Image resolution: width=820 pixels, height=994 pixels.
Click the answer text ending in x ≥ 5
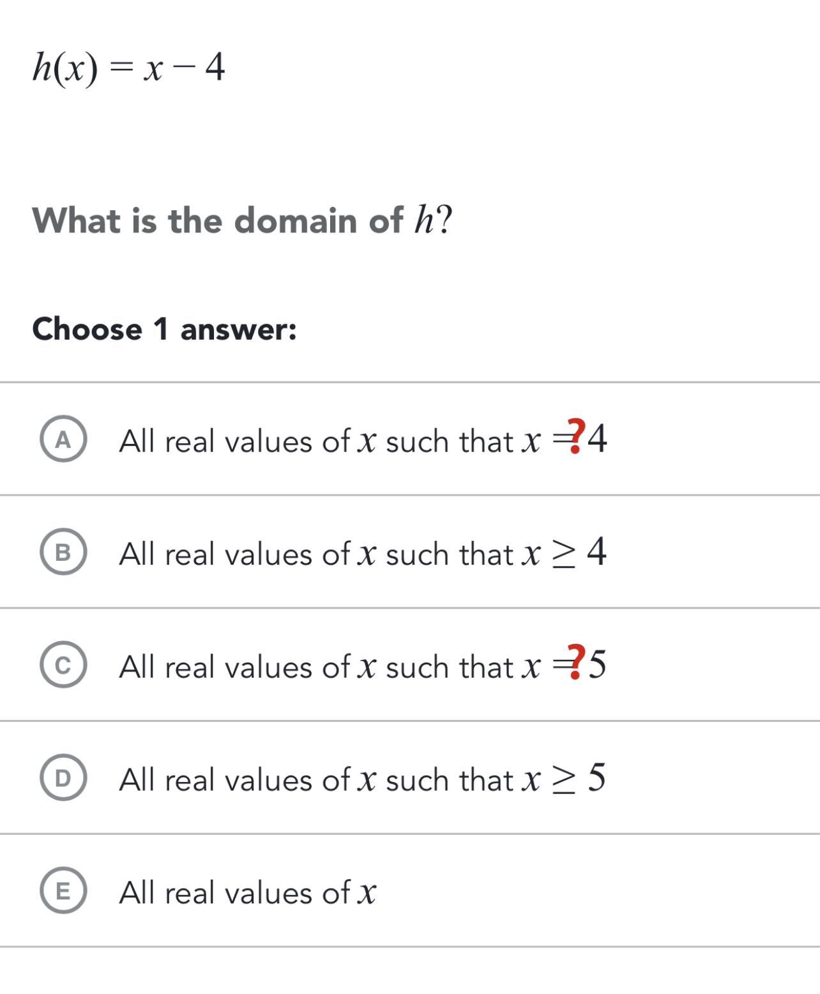click(362, 779)
